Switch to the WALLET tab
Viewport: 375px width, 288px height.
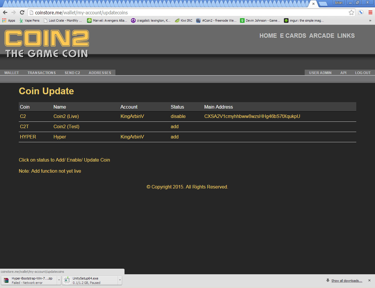pos(11,73)
